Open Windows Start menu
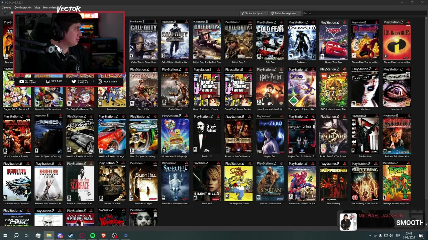This screenshot has width=428, height=240. coord(5,236)
